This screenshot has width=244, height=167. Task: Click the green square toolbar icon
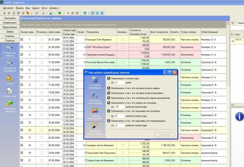tap(59, 13)
